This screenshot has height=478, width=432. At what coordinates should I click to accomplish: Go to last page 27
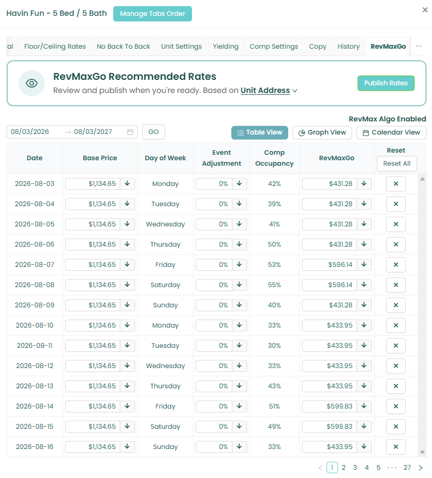[407, 468]
